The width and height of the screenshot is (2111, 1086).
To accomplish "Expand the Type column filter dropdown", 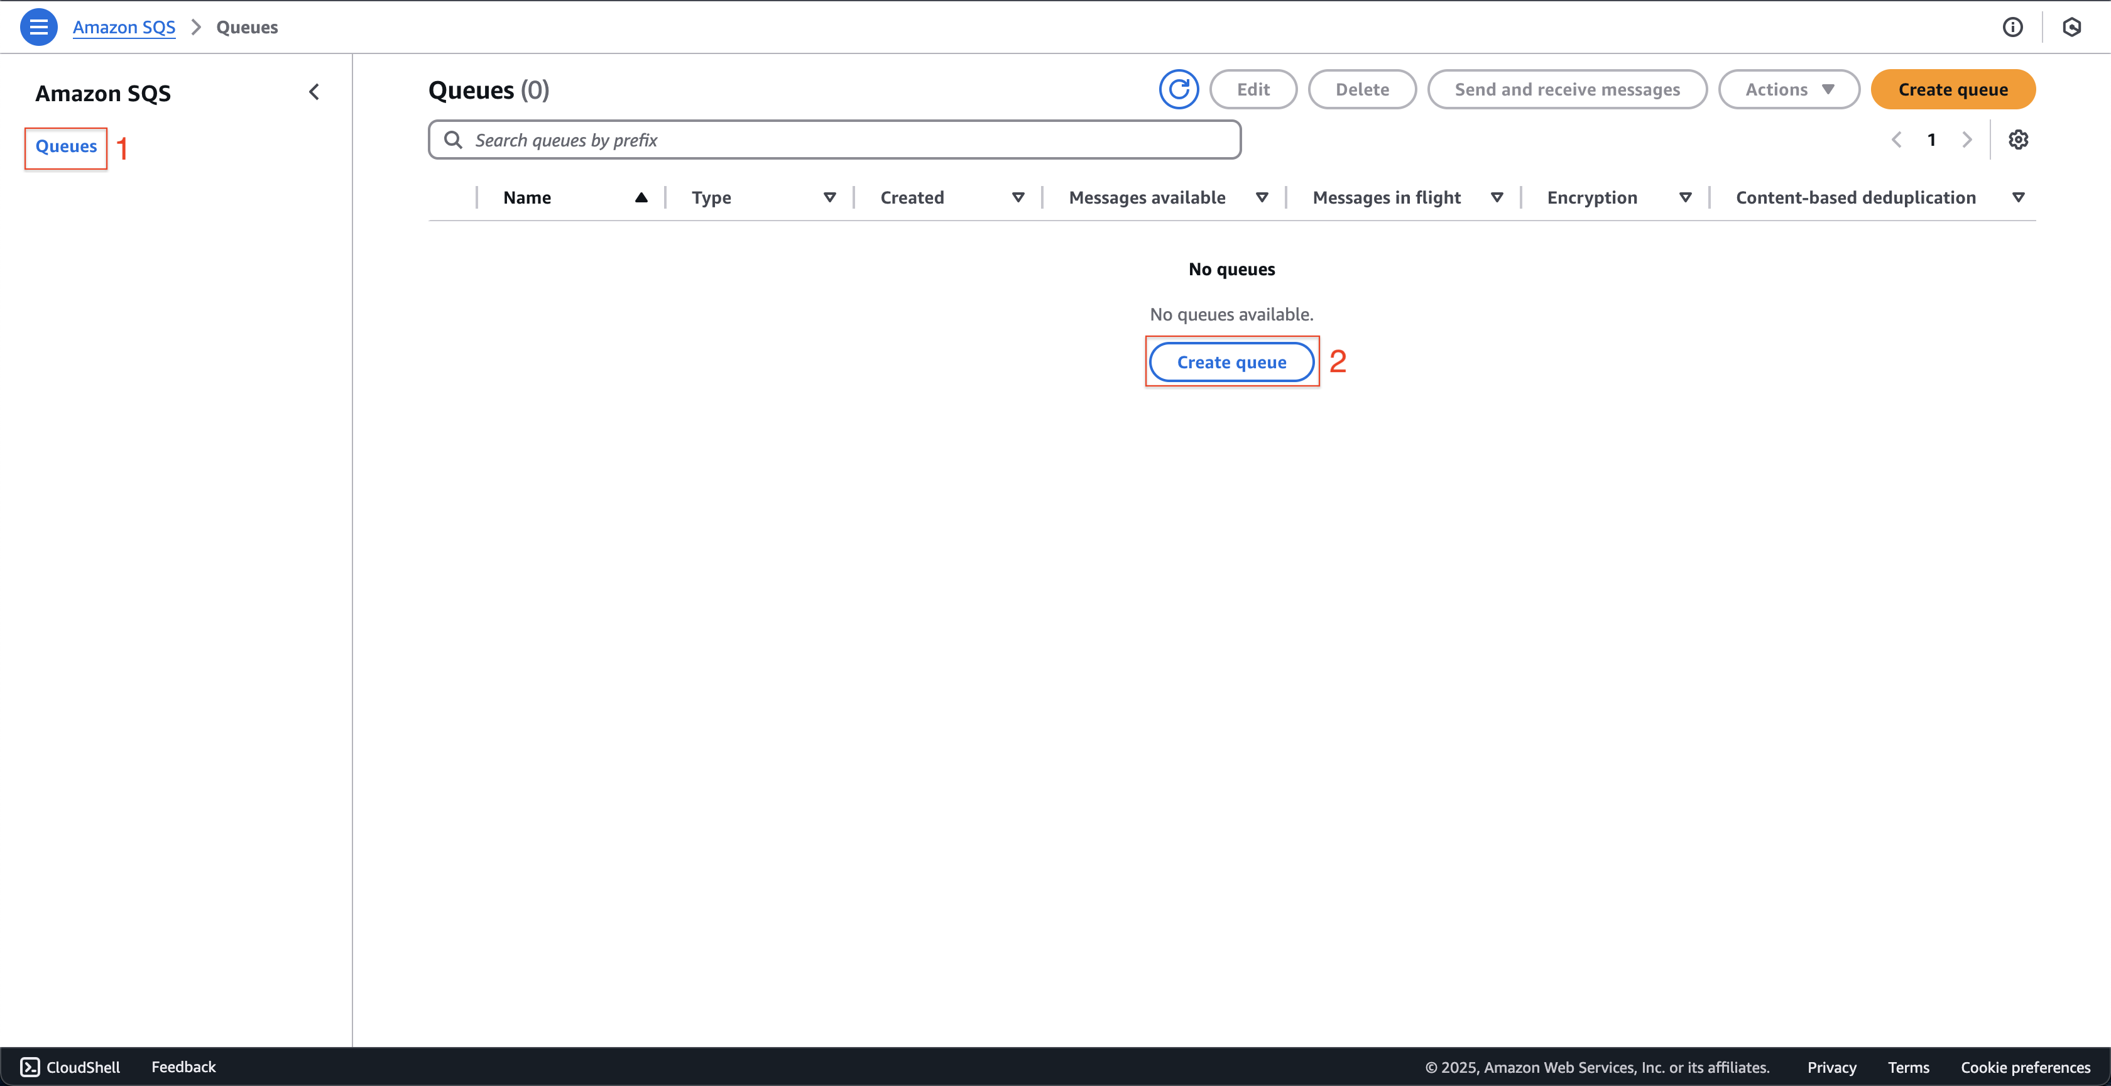I will 831,197.
